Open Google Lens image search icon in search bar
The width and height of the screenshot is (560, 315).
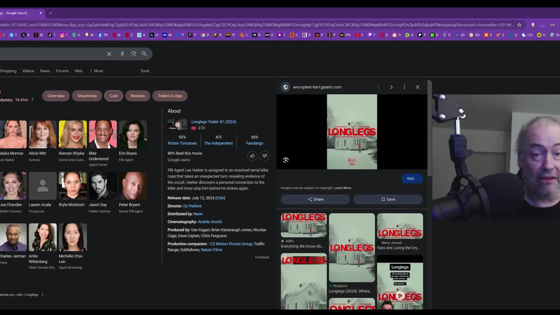(x=133, y=54)
